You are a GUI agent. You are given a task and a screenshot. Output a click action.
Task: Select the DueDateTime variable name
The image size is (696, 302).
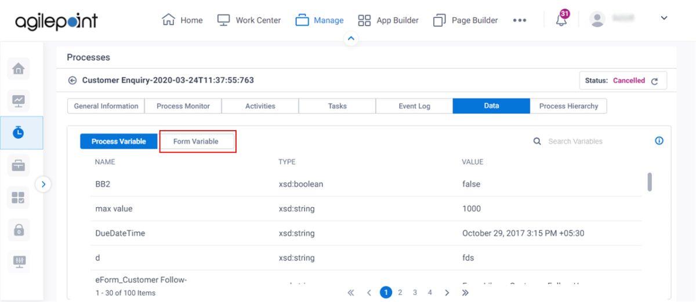click(x=120, y=233)
